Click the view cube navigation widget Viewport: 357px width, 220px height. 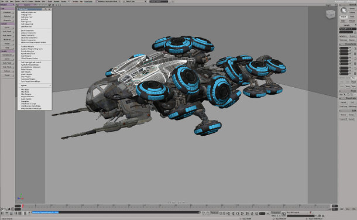[330, 14]
